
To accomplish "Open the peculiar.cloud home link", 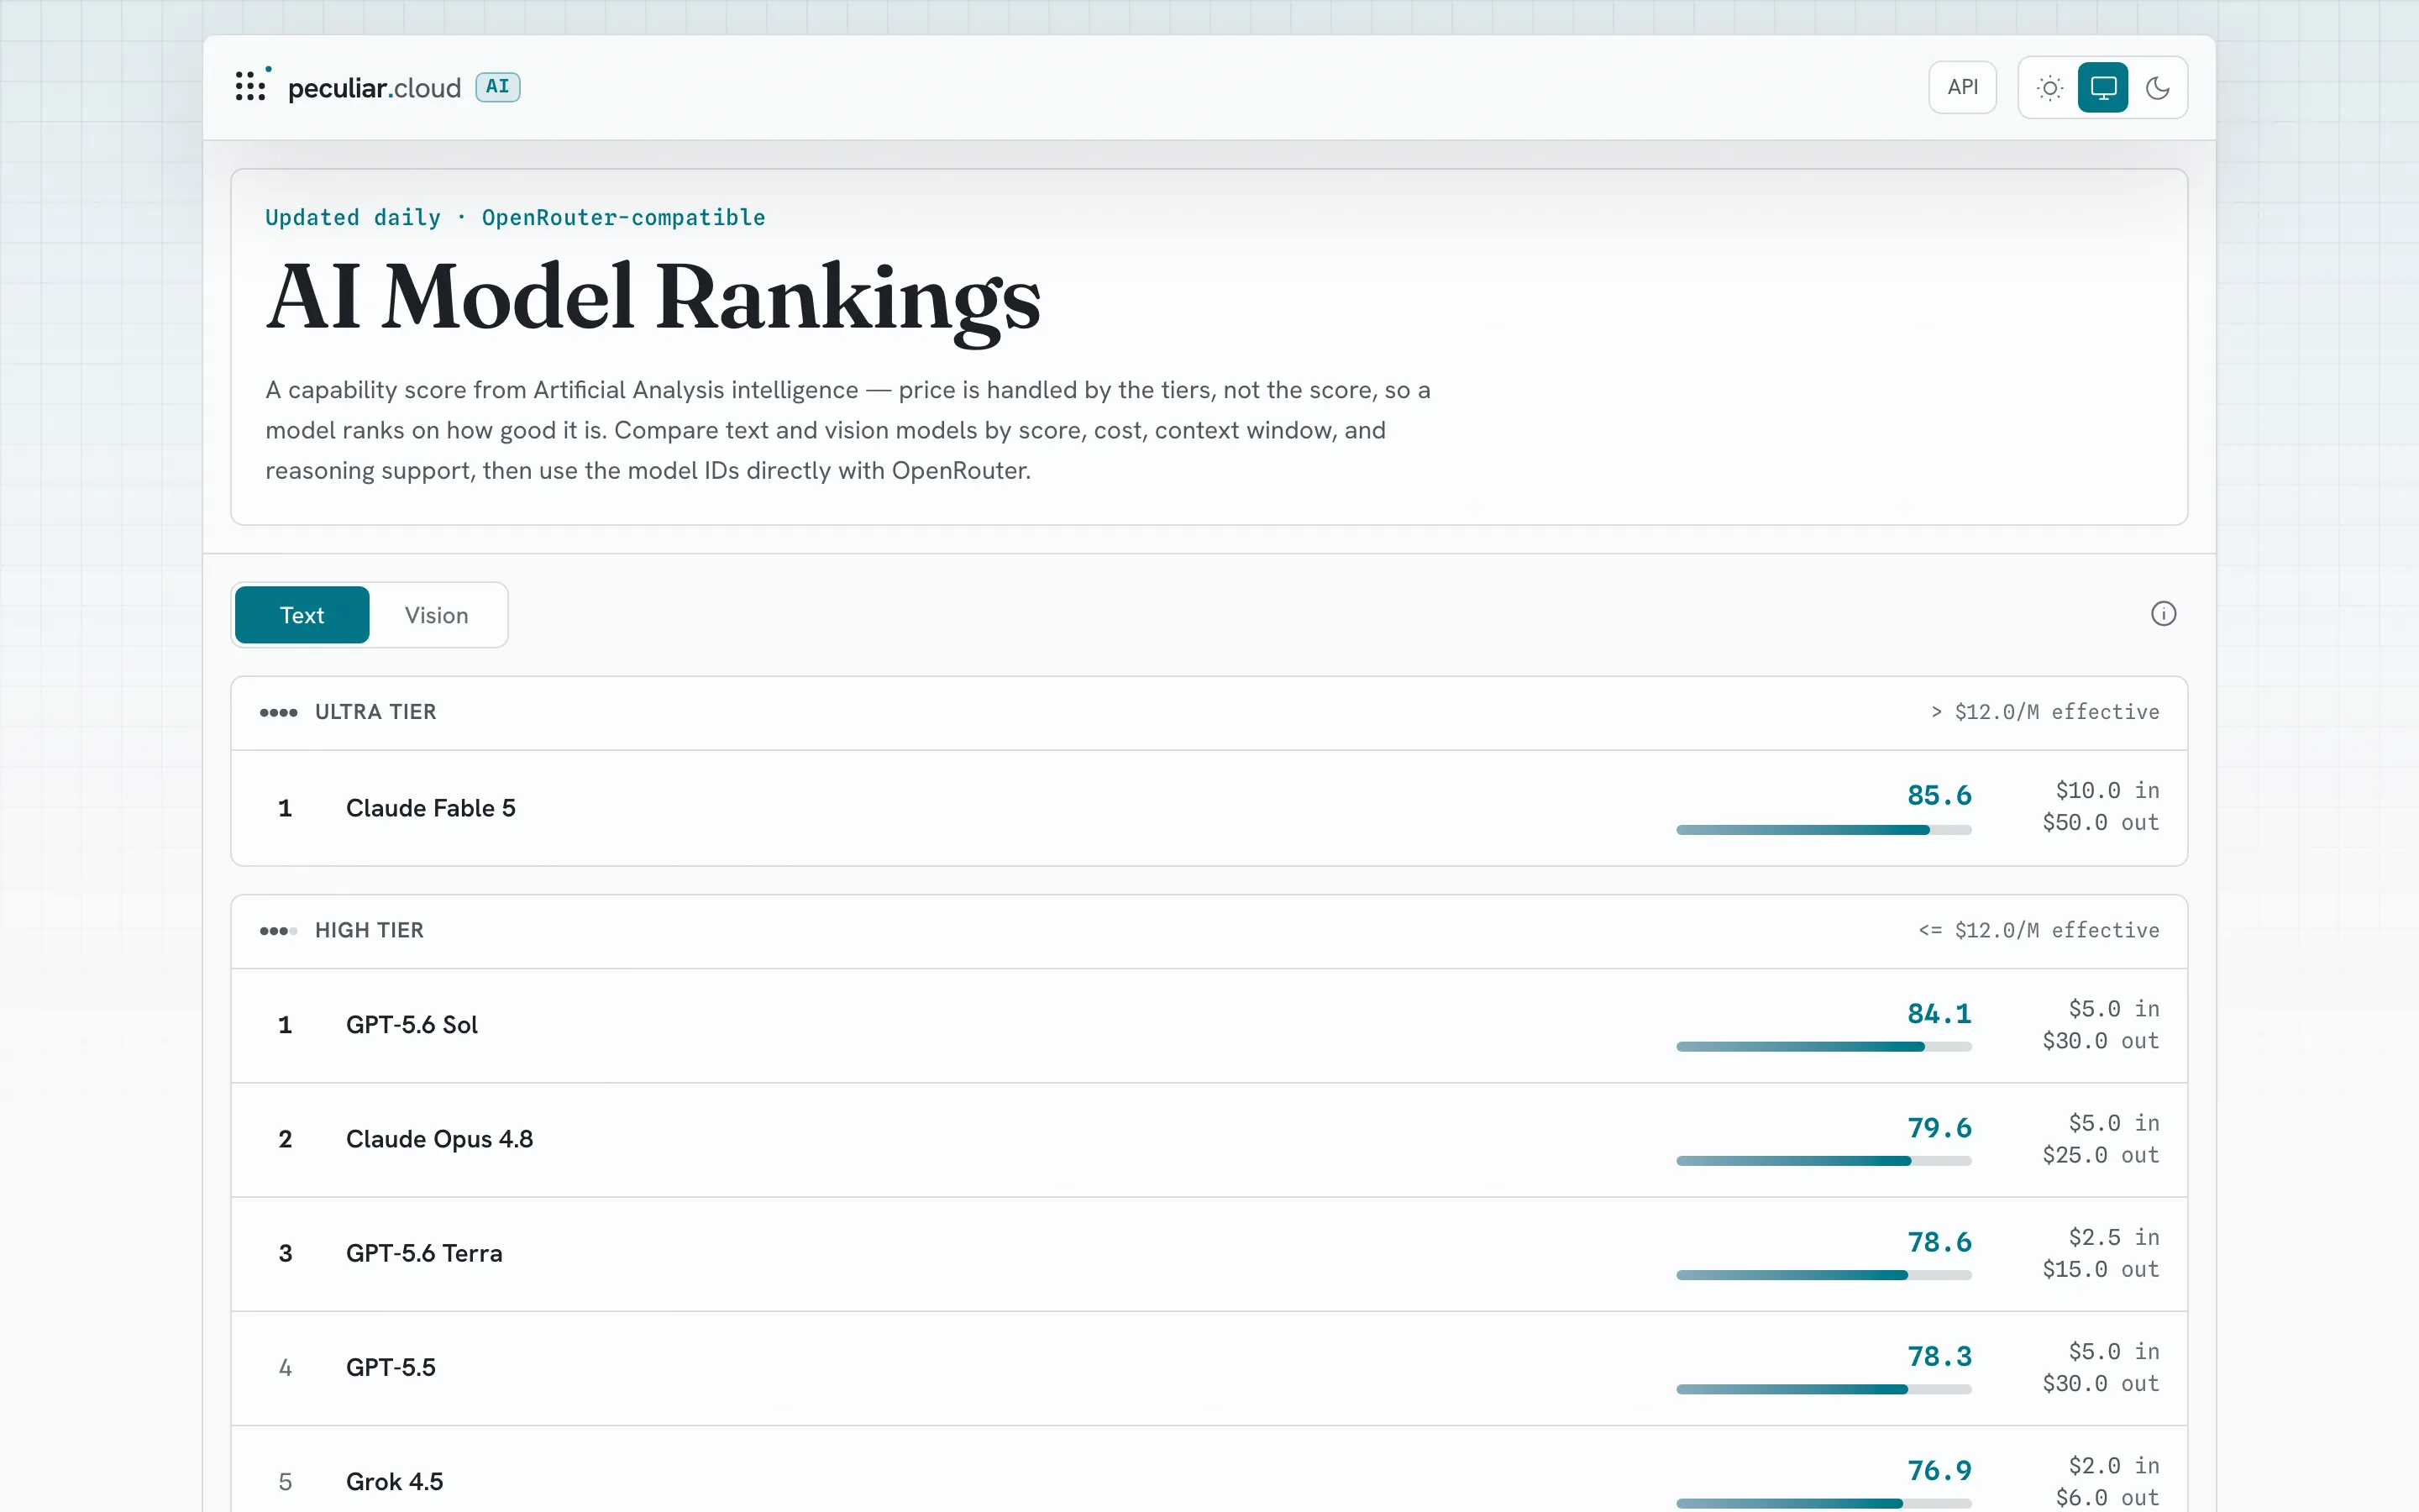I will (x=375, y=88).
